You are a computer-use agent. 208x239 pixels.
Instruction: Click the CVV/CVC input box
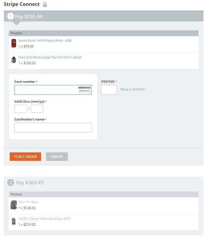pyautogui.click(x=109, y=90)
